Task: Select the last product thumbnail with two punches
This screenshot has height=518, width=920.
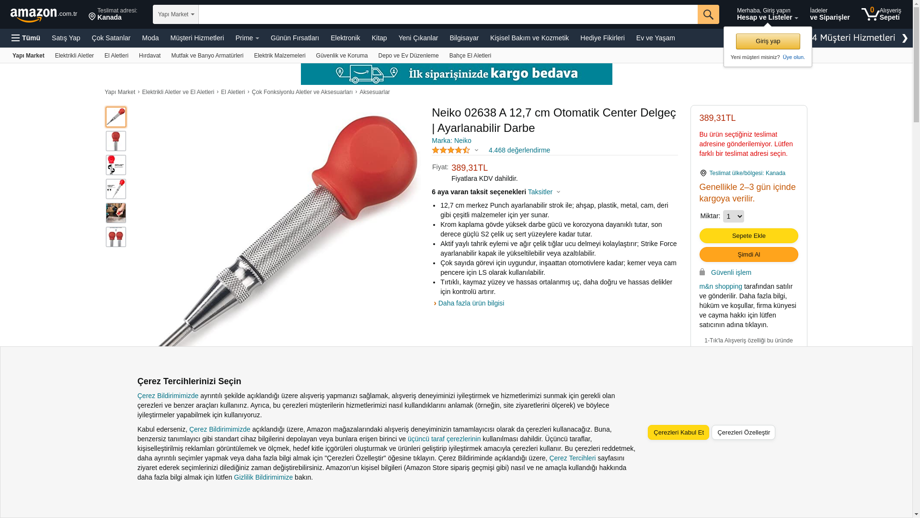Action: (116, 237)
